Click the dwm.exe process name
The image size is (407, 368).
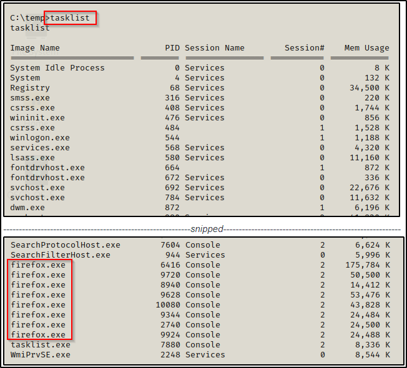[x=27, y=208]
